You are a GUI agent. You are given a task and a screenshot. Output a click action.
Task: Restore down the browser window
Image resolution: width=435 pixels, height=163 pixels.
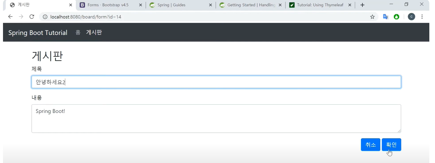pos(406,4)
